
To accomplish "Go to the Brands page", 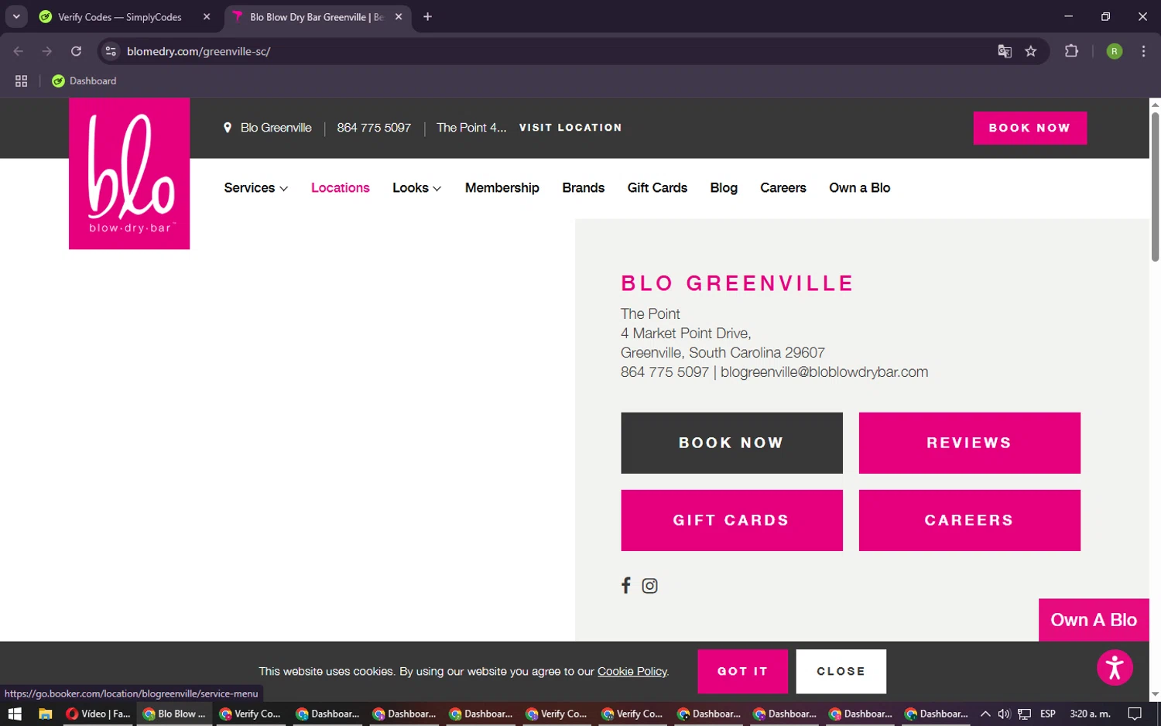I will pos(583,188).
